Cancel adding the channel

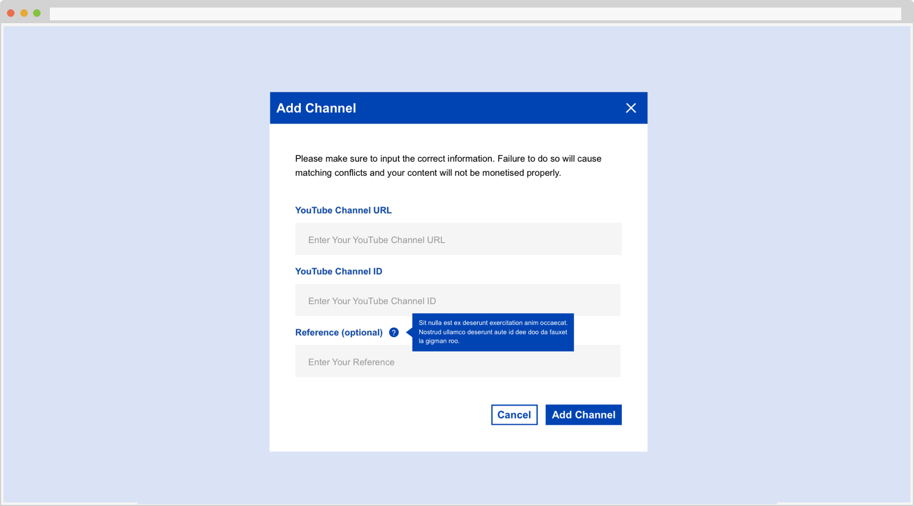click(514, 415)
